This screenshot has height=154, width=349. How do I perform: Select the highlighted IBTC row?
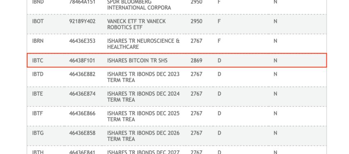[x=177, y=60]
